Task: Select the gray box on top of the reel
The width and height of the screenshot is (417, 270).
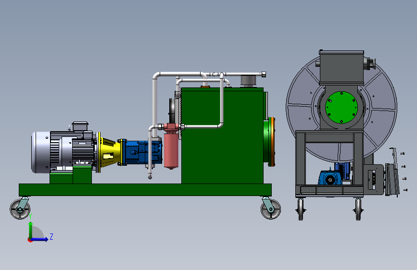Action: (x=341, y=67)
